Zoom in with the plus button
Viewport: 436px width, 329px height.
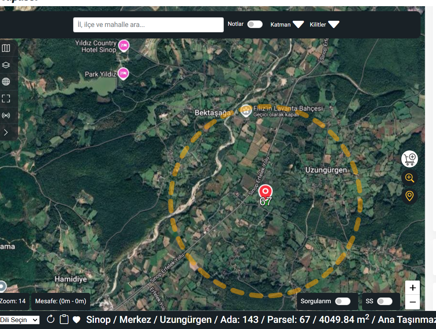pos(413,288)
